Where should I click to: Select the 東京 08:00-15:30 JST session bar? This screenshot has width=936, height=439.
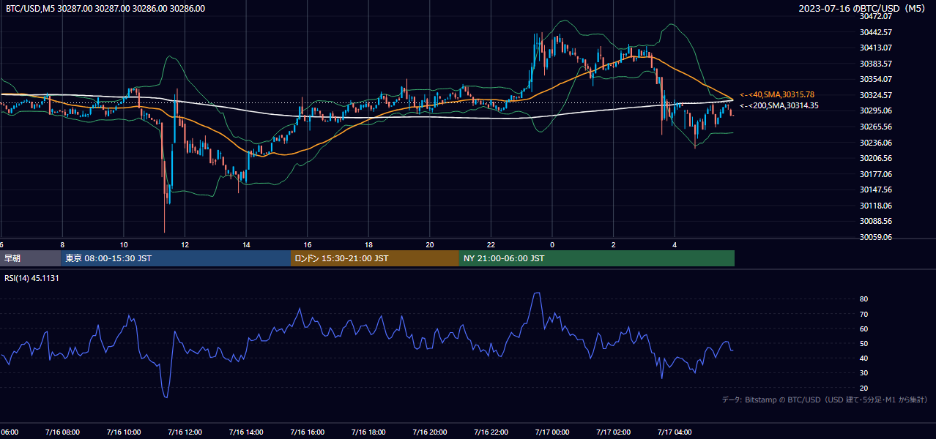pos(176,258)
